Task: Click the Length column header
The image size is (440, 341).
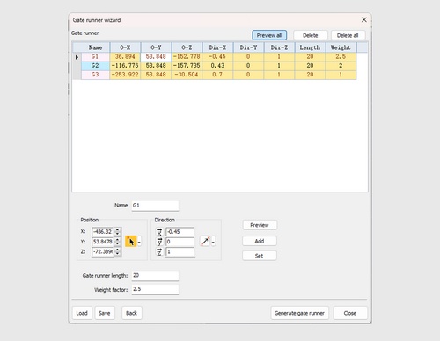Action: click(x=310, y=47)
